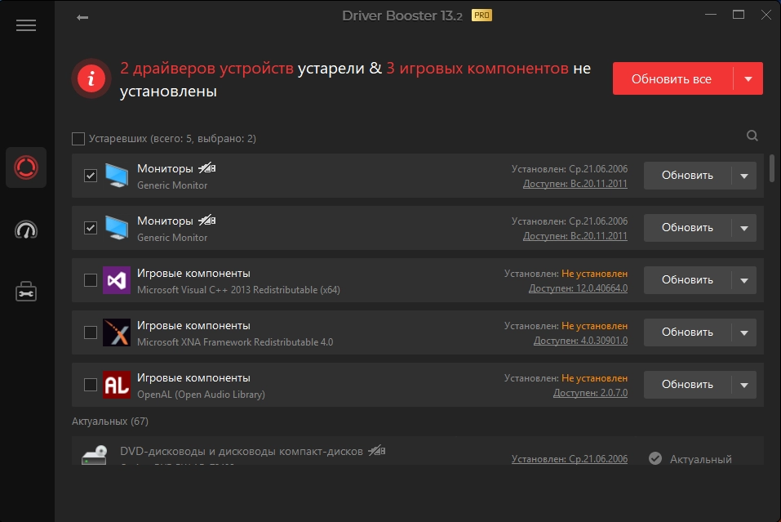The width and height of the screenshot is (781, 522).
Task: Click 'Не установлен' status for OpenAL
Action: tap(594, 378)
